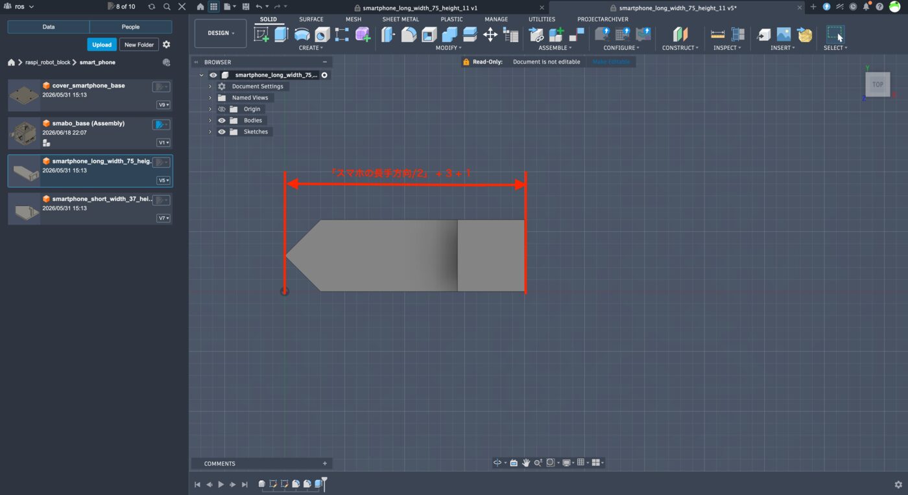The height and width of the screenshot is (495, 908).
Task: Open the MODIFY dropdown menu
Action: (448, 48)
